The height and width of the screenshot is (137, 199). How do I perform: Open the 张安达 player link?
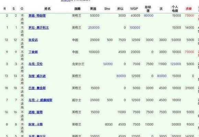(33, 40)
